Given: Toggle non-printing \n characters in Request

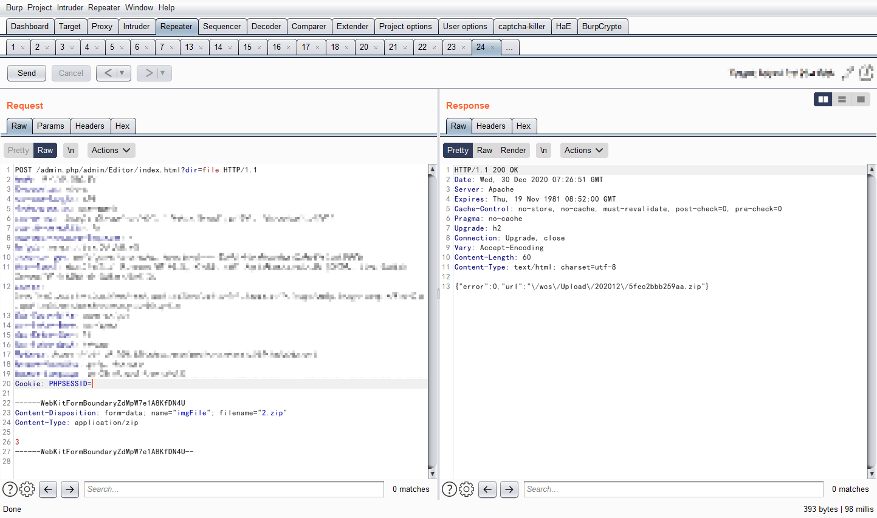Looking at the screenshot, I should (71, 150).
